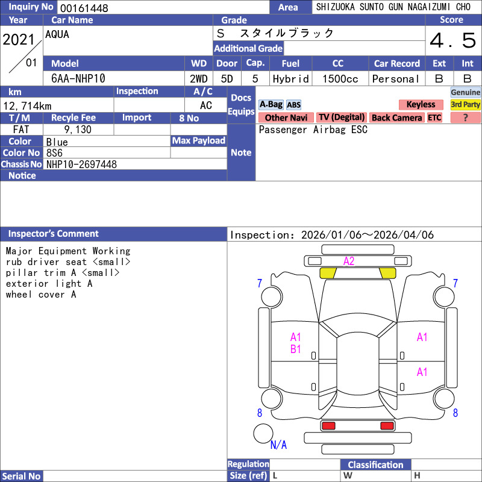Select the B1 damage marker on the diagram
Image resolution: width=482 pixels, height=482 pixels.
click(295, 349)
